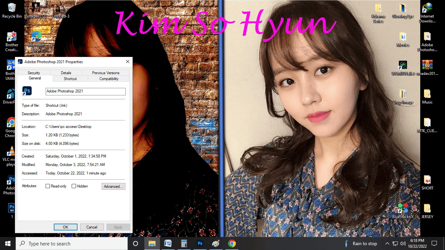This screenshot has width=445, height=250.
Task: Click the taskbar search box
Action: 72,243
